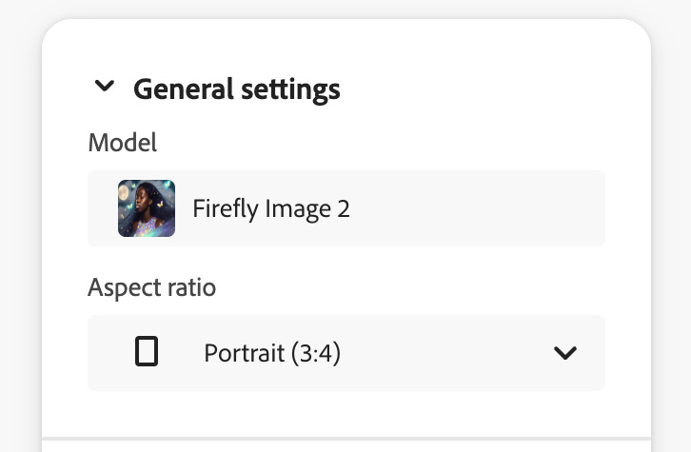
Task: Click the Aspect ratio label
Action: click(151, 287)
